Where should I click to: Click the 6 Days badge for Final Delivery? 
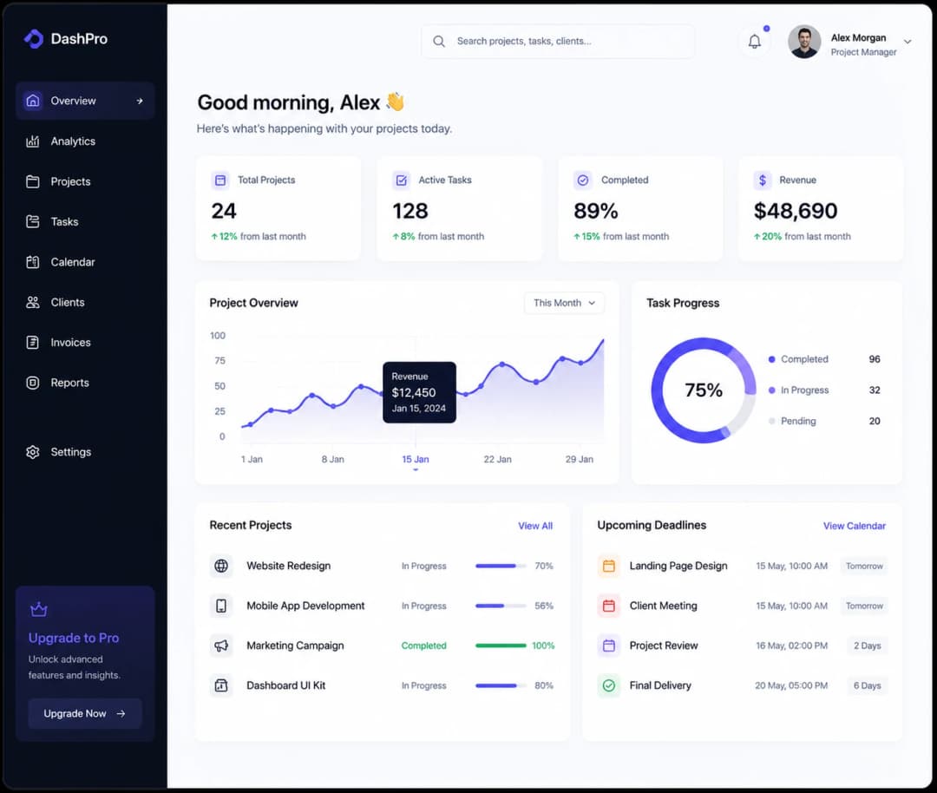pos(867,685)
